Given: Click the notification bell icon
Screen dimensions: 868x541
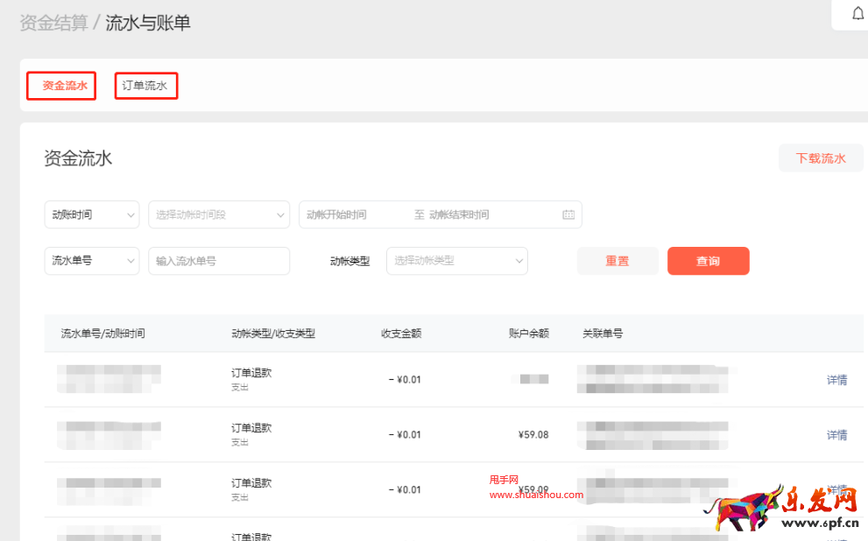Looking at the screenshot, I should coord(856,14).
